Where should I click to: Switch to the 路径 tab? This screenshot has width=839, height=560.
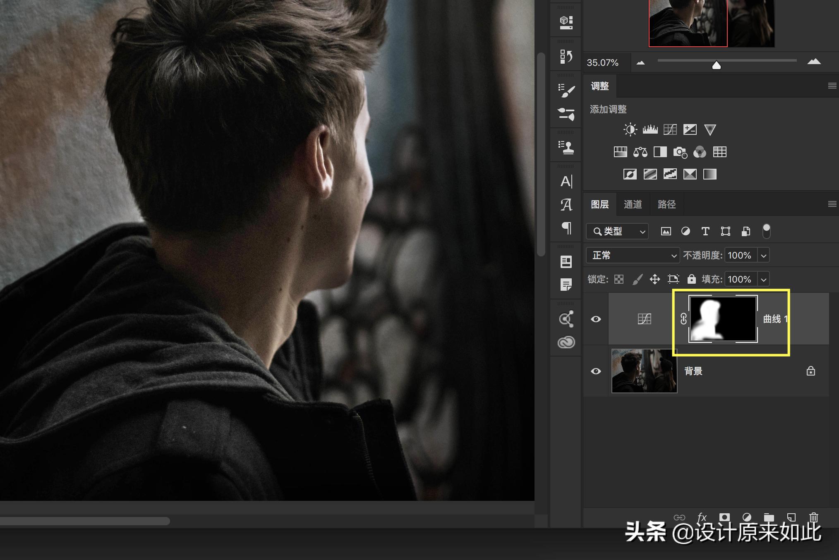point(666,204)
